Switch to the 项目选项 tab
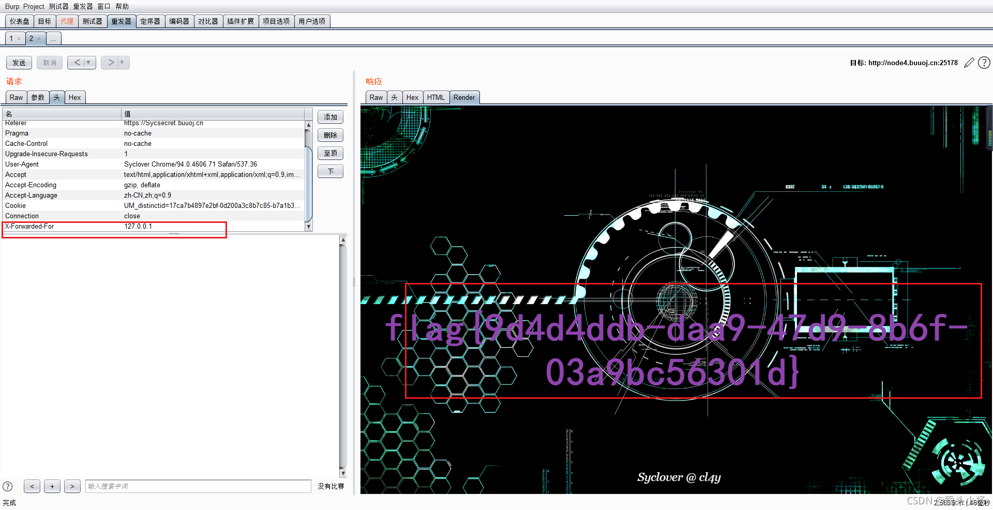This screenshot has width=993, height=510. tap(276, 21)
